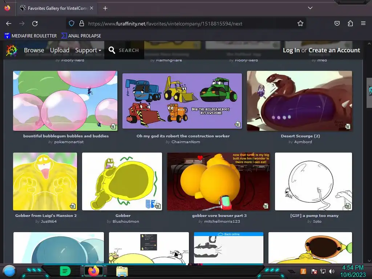Click the taskbar clock 4:54 PM
Screen dimensions: 372x279
pos(353,268)
